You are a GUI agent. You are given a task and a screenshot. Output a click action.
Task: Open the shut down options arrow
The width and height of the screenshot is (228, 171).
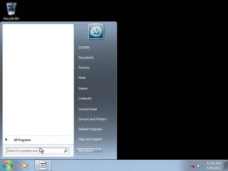pyautogui.click(x=98, y=151)
